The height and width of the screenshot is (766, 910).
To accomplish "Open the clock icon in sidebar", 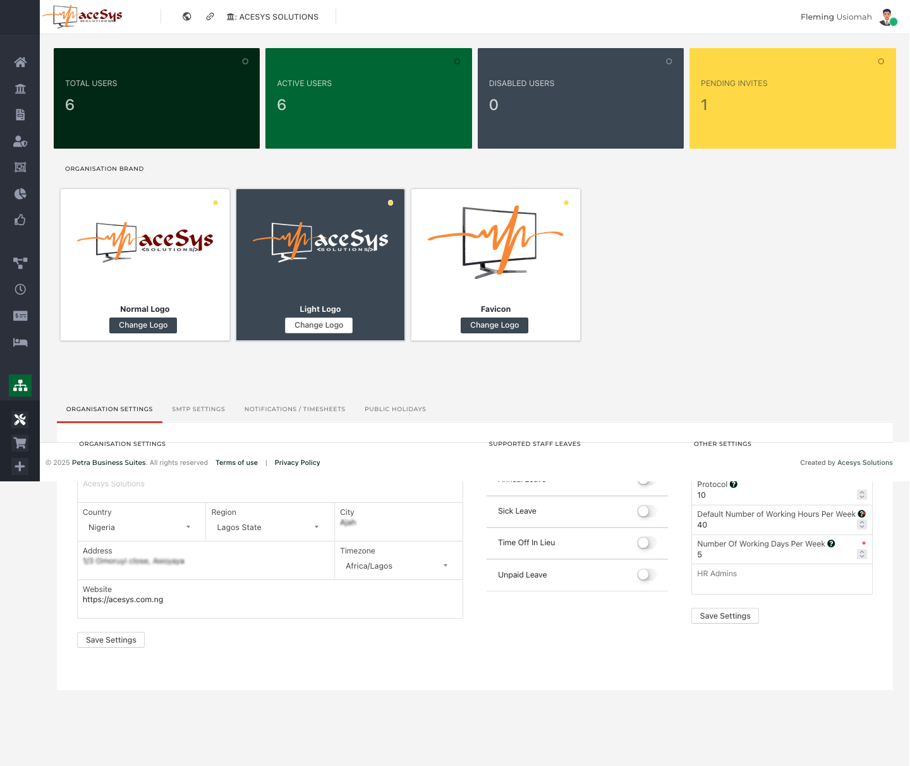I will (x=20, y=289).
